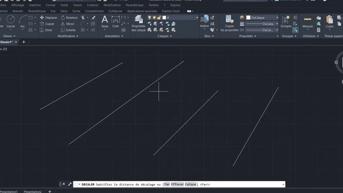Choose the Calque option in command line

click(191, 184)
